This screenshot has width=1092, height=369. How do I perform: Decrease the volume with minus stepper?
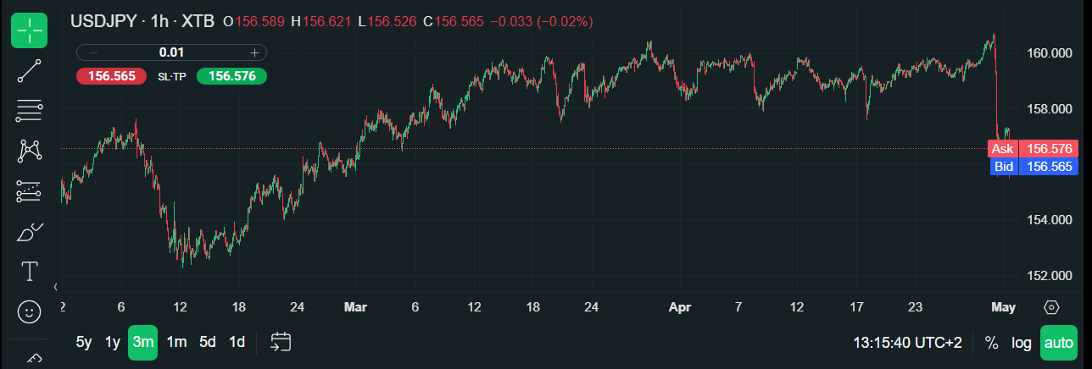point(93,52)
